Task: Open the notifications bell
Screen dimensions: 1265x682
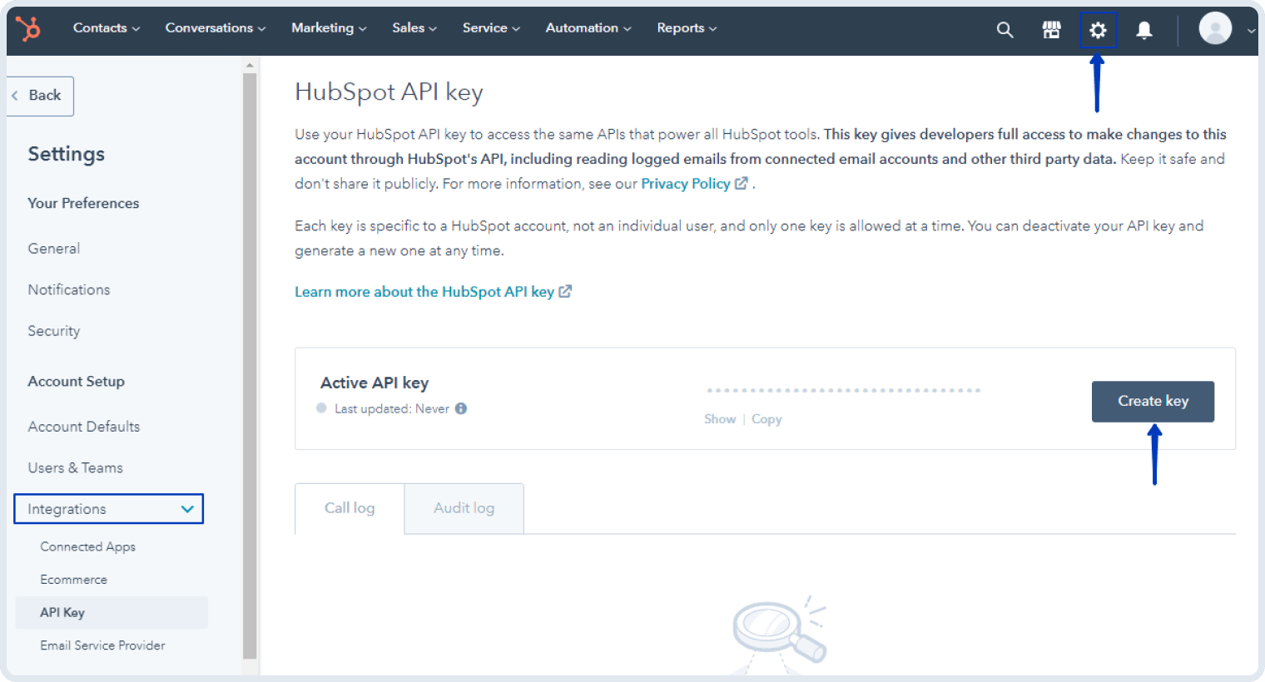Action: click(x=1144, y=28)
